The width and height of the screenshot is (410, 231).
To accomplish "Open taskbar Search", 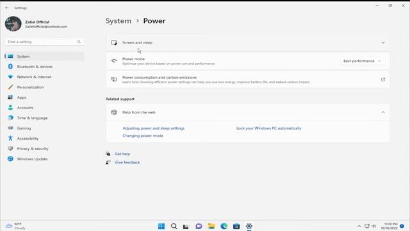I will 174,226.
